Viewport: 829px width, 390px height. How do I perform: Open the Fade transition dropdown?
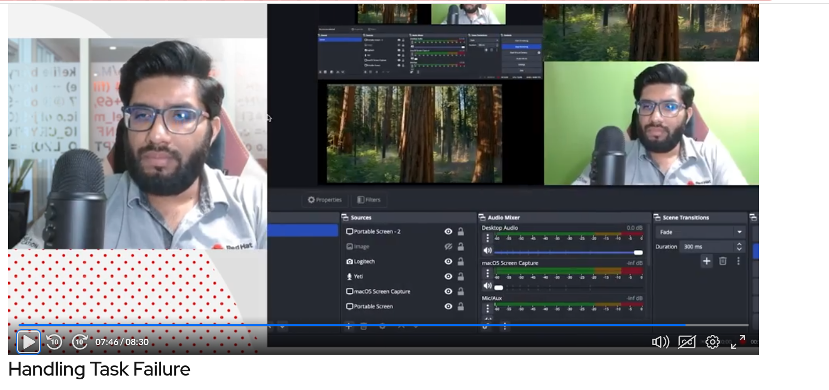(700, 232)
